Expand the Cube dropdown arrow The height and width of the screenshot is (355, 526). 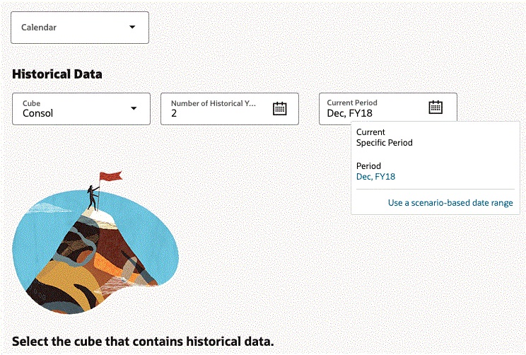(x=134, y=108)
